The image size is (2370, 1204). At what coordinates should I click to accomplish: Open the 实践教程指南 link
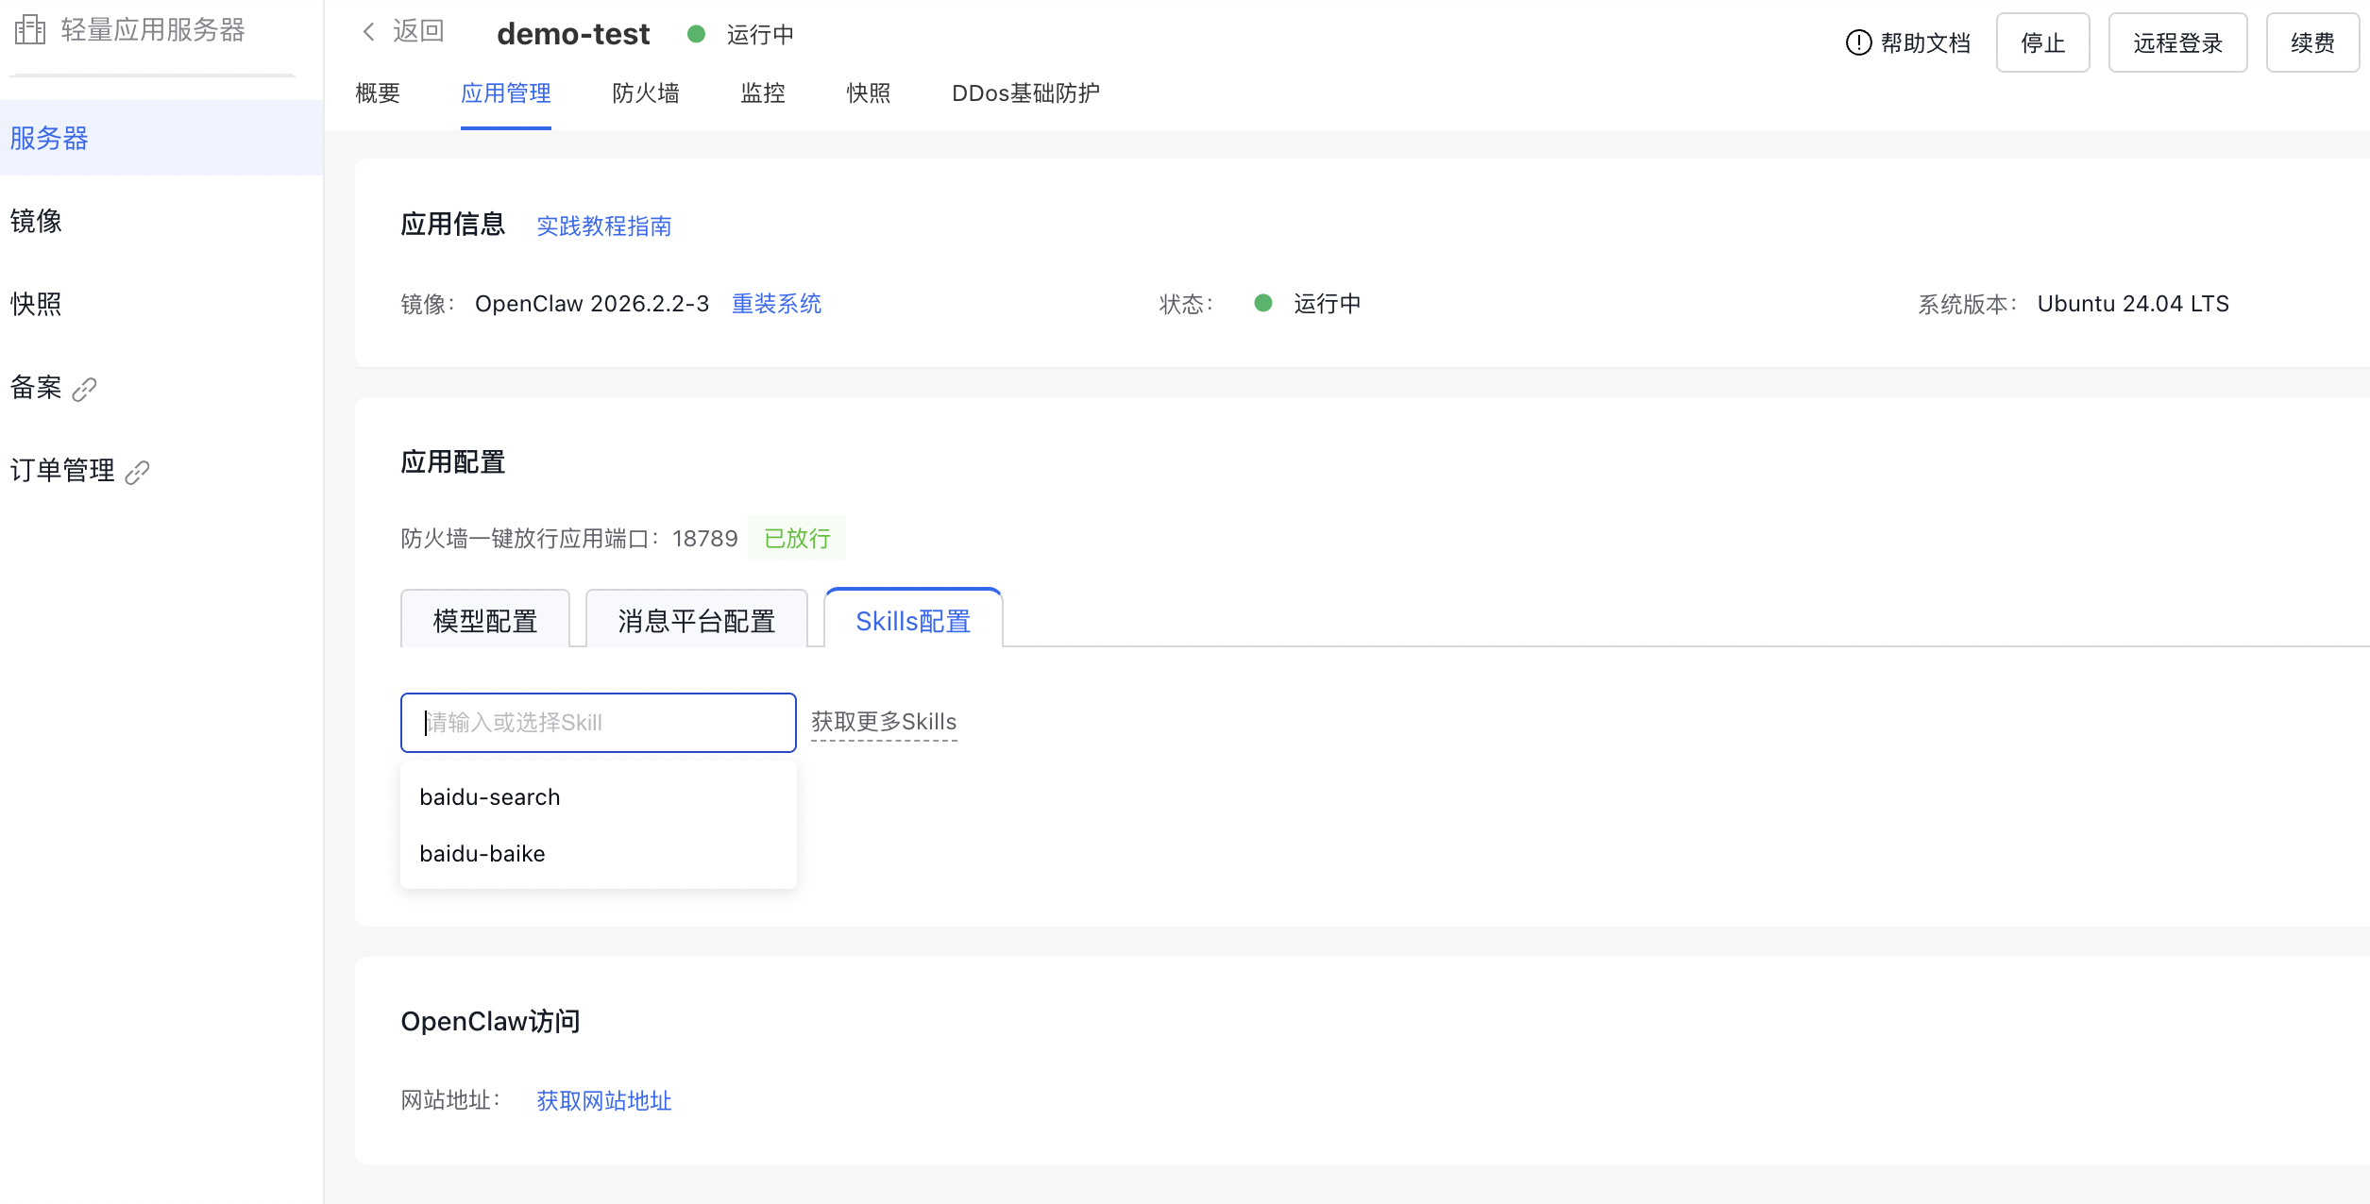pyautogui.click(x=604, y=226)
